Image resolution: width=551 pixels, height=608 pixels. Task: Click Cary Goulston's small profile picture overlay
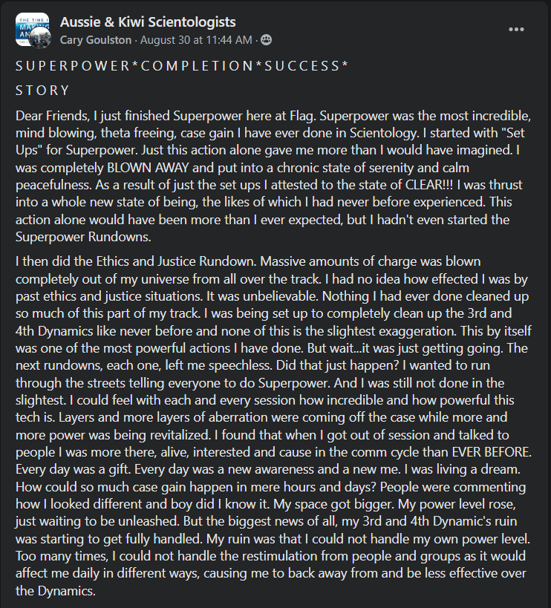(x=42, y=39)
